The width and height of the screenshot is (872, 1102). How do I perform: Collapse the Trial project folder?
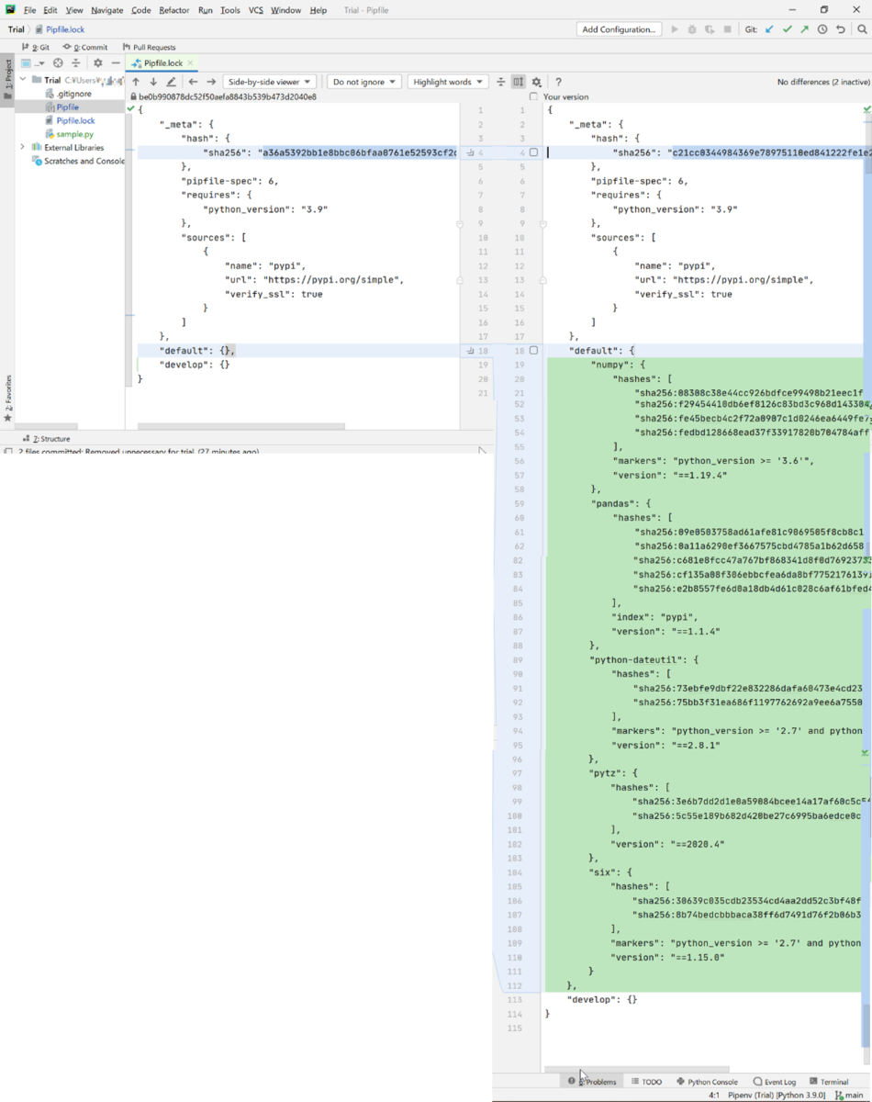(23, 80)
